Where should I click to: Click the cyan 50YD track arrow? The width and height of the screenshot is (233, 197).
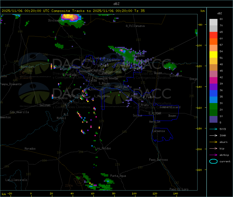click(213, 129)
